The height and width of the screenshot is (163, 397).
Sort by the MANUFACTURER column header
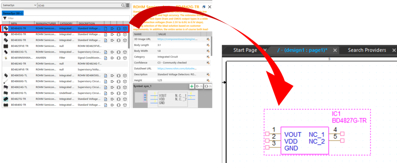pos(47,23)
